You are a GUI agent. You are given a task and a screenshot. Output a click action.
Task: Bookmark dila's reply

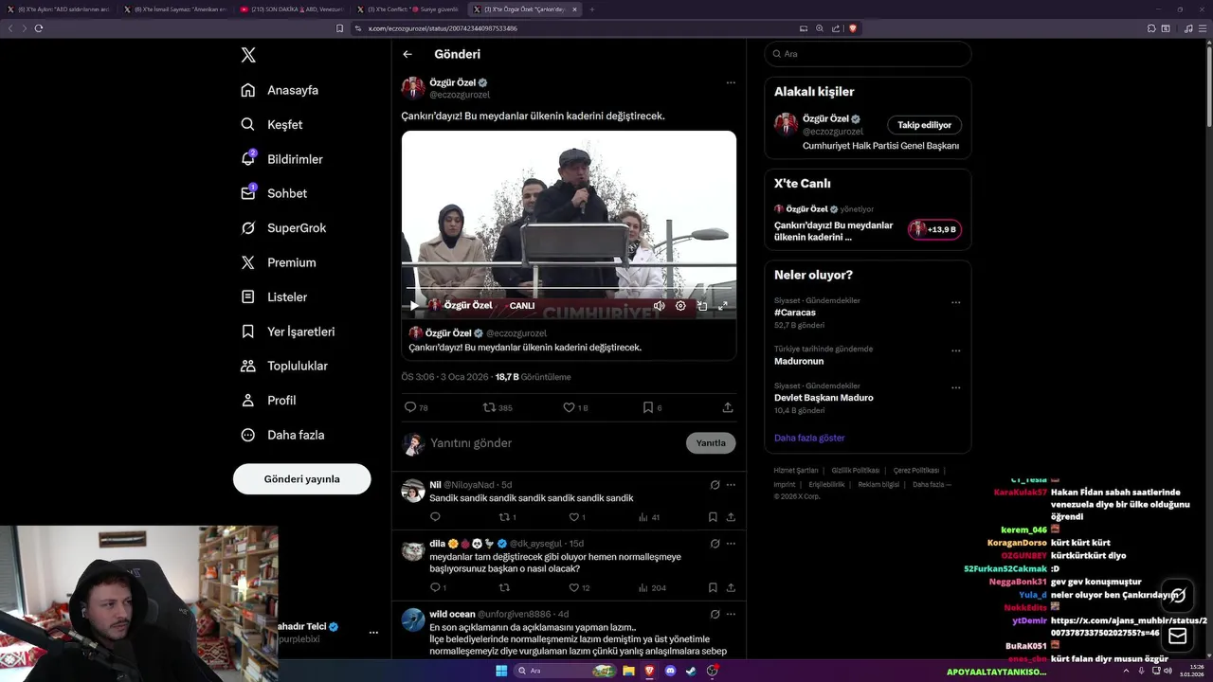[x=713, y=587]
